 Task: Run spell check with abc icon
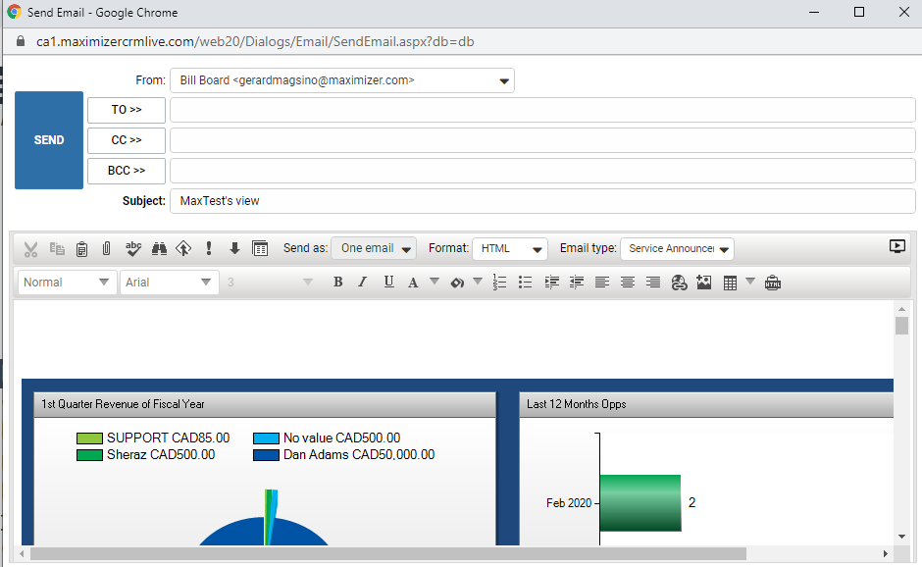tap(133, 248)
